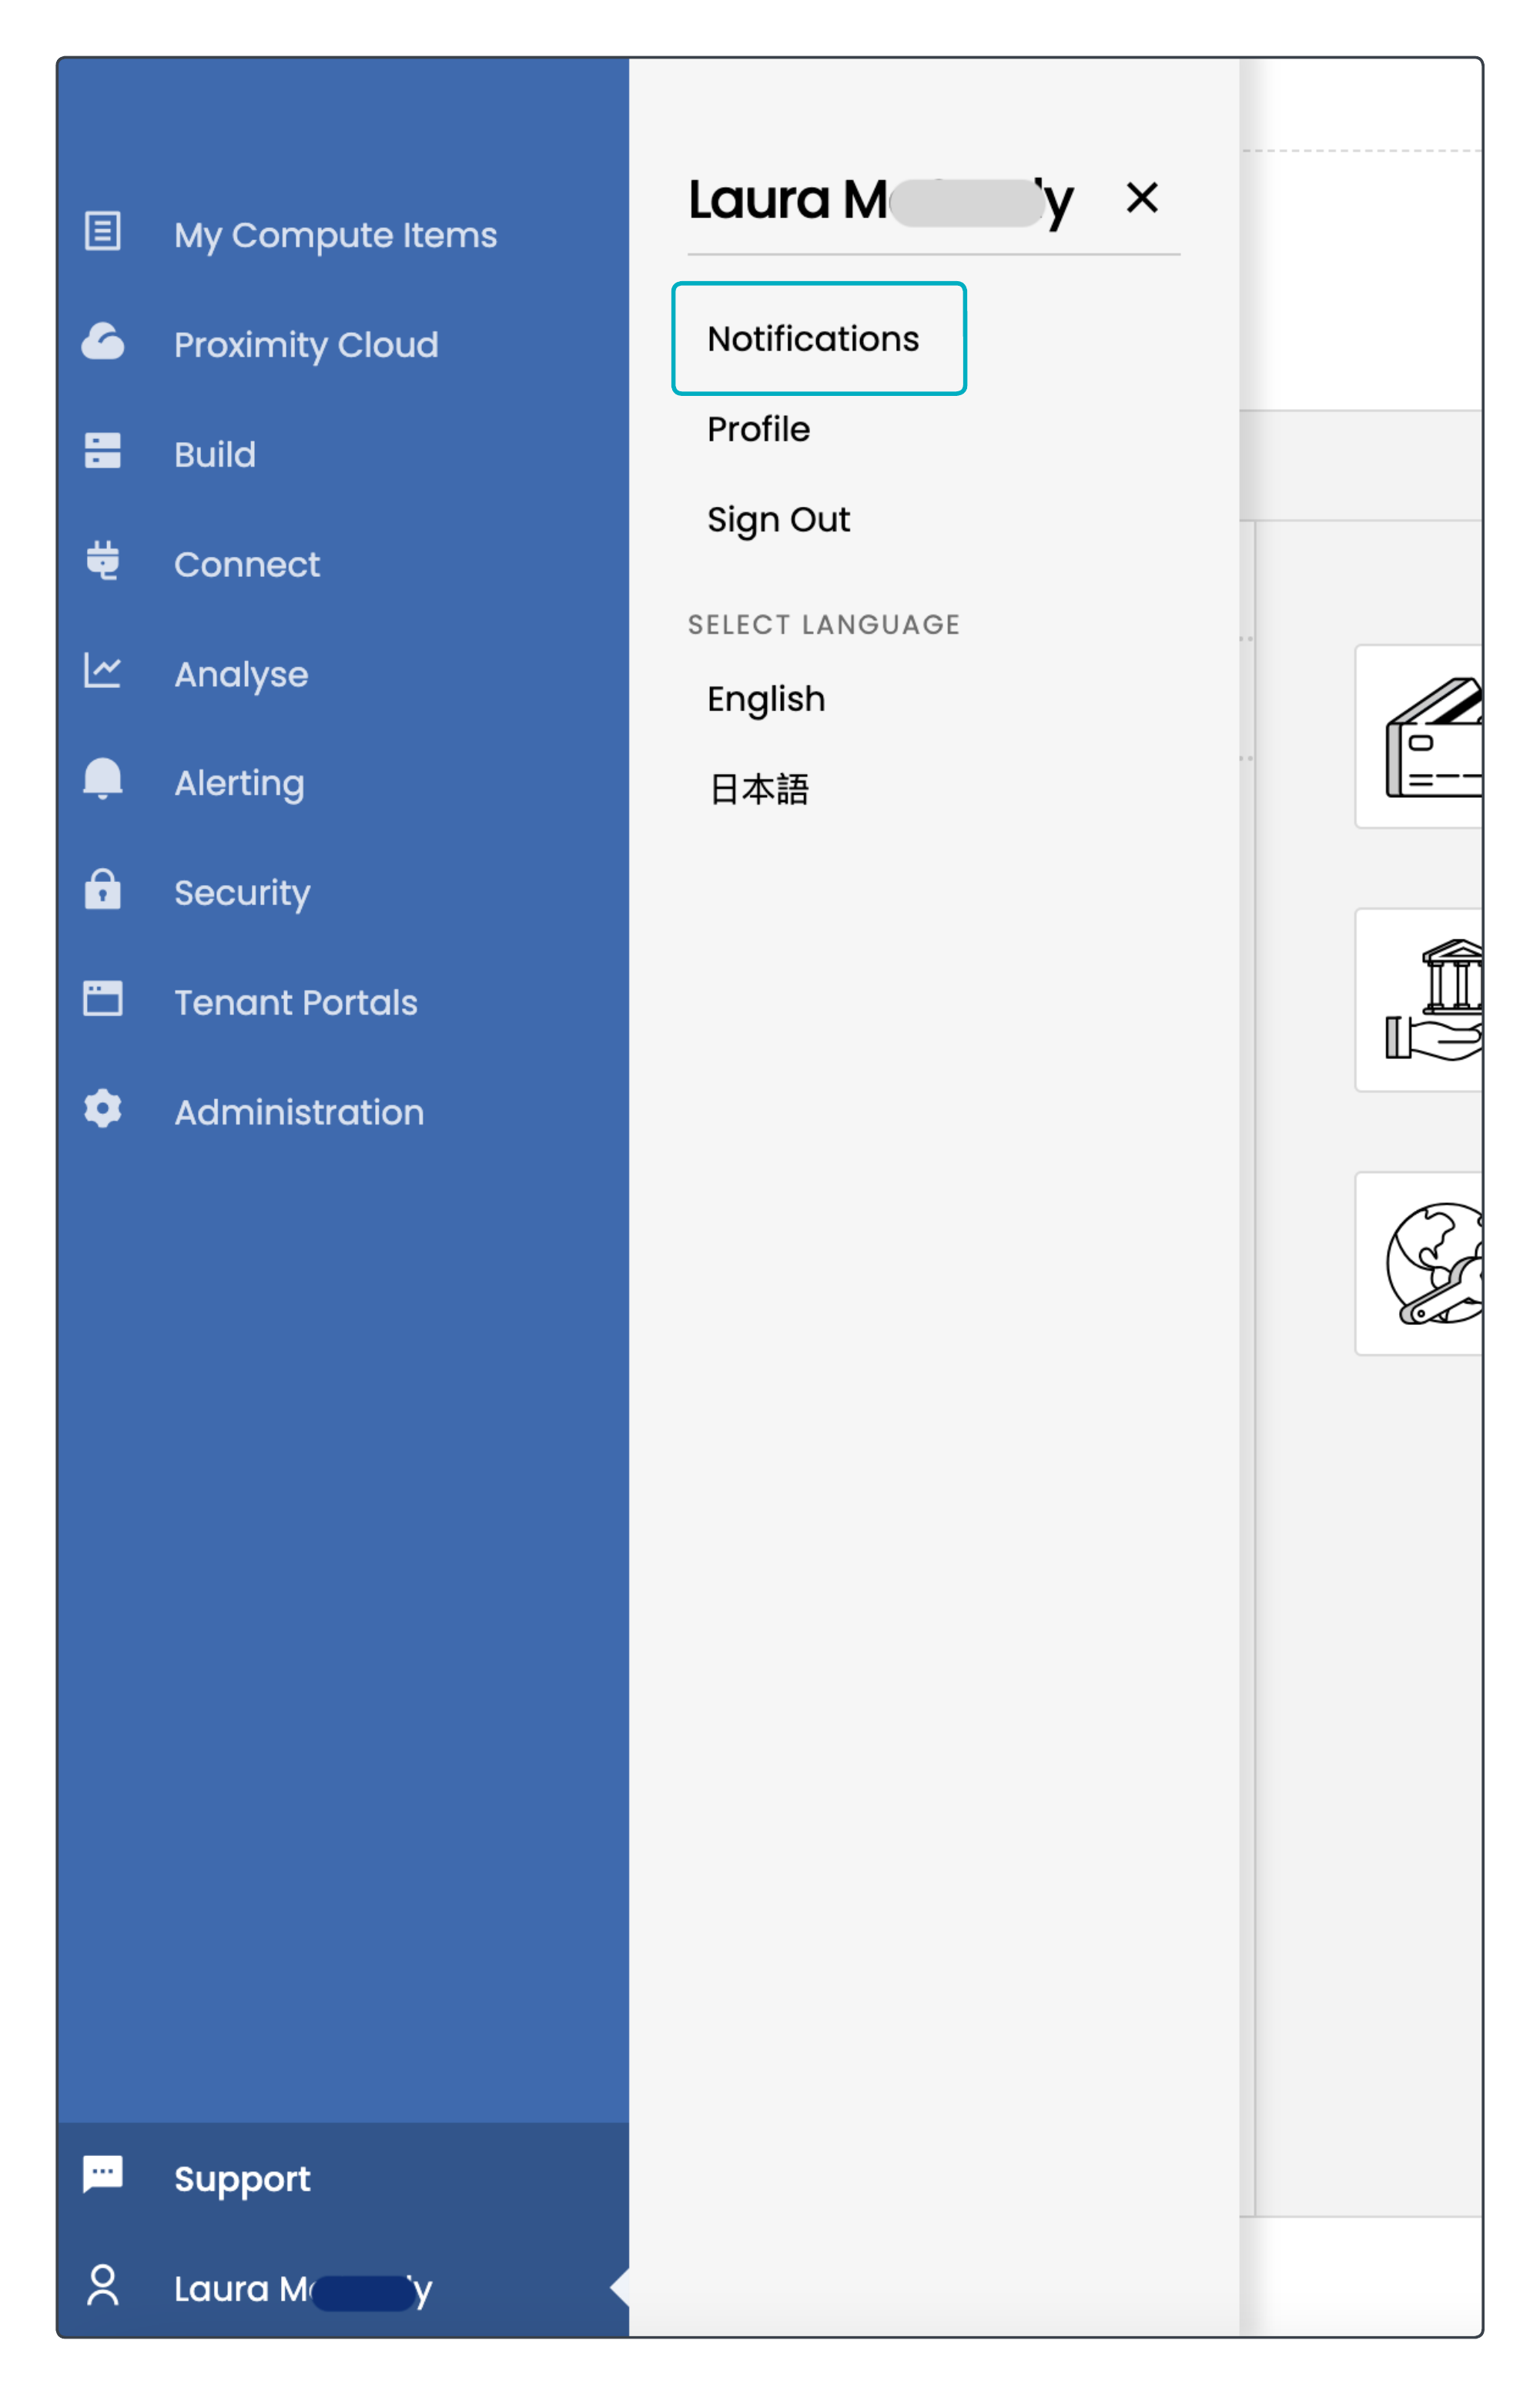Click the Build server icon
The width and height of the screenshot is (1540, 2394).
click(102, 451)
